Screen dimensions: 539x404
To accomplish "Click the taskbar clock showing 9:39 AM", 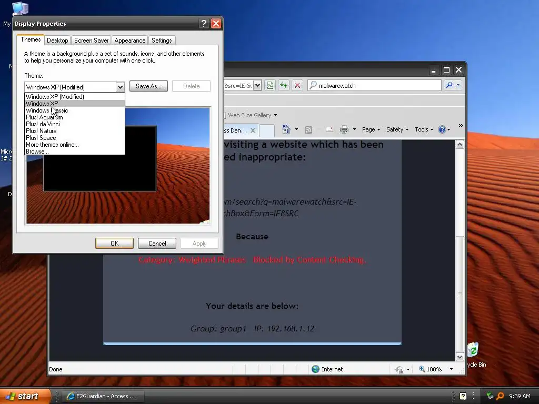I will (520, 396).
